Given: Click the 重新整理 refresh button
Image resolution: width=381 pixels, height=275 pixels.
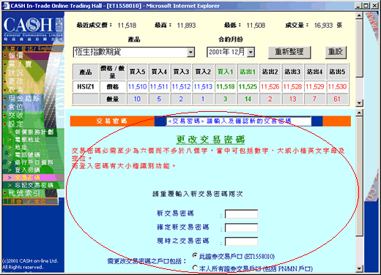Looking at the screenshot, I should tap(289, 52).
